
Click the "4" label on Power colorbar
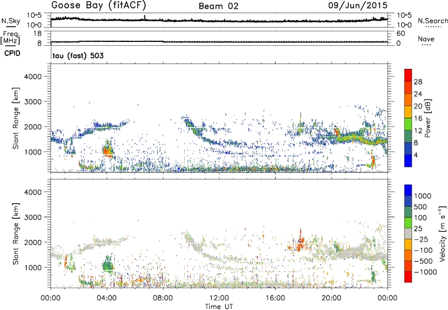click(416, 156)
